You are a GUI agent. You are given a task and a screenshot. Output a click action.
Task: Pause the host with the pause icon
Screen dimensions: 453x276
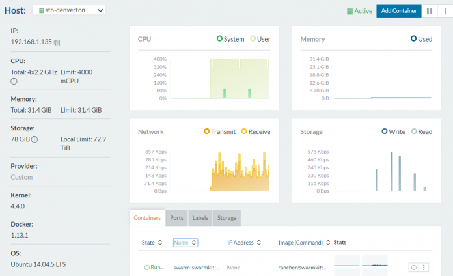pos(429,11)
